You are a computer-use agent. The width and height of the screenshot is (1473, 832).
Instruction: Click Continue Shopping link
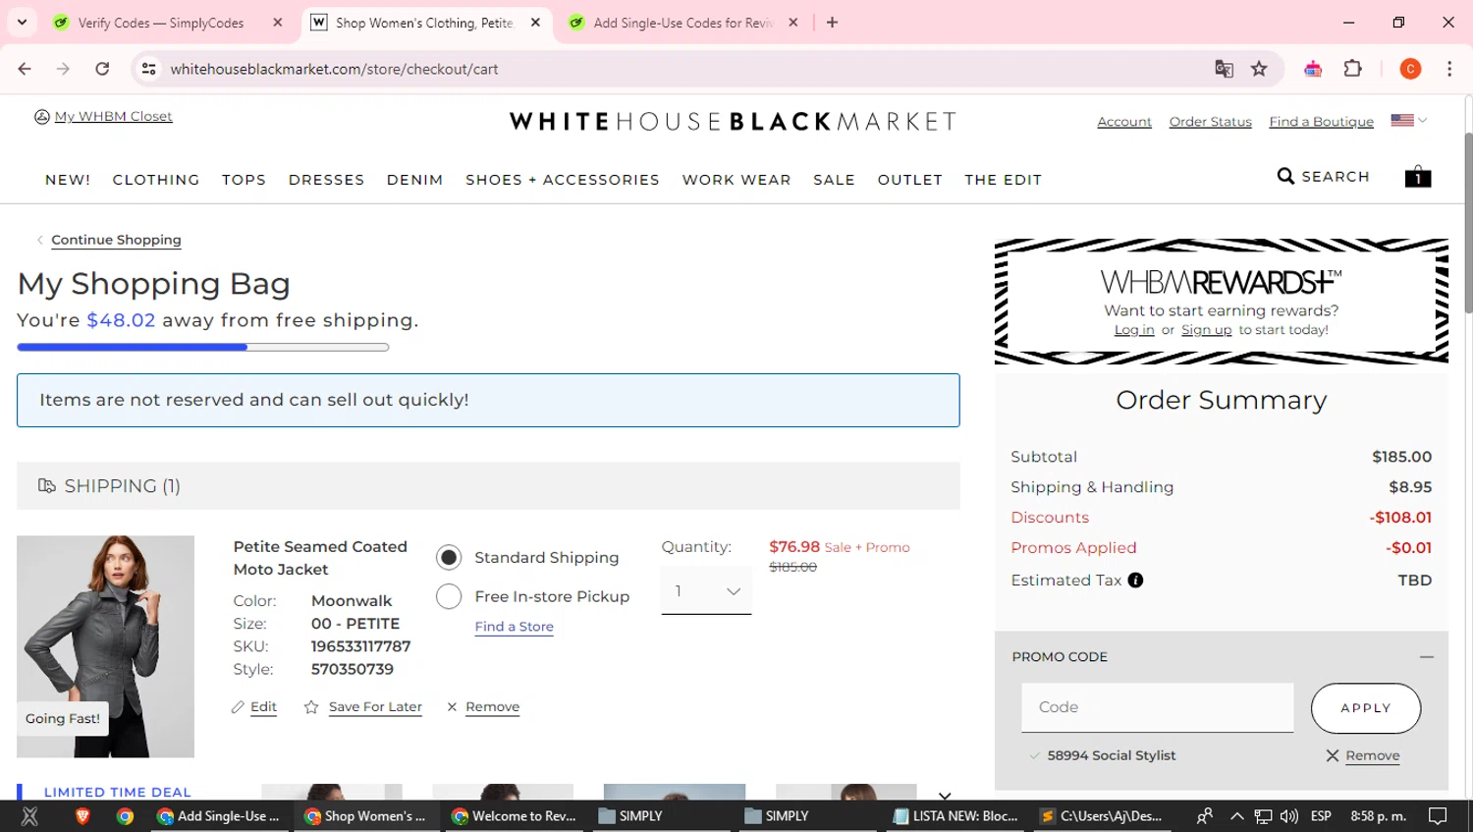tap(116, 240)
